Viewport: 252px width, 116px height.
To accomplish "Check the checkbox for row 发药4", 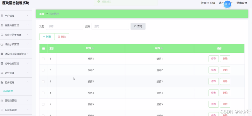I will click(x=43, y=93).
